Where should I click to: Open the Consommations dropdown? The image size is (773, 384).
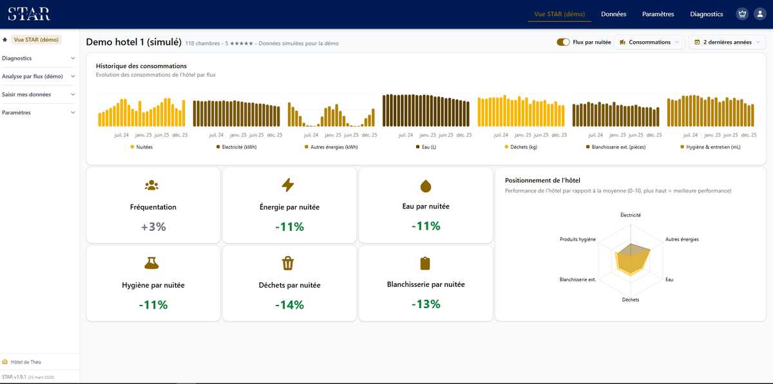coord(649,42)
